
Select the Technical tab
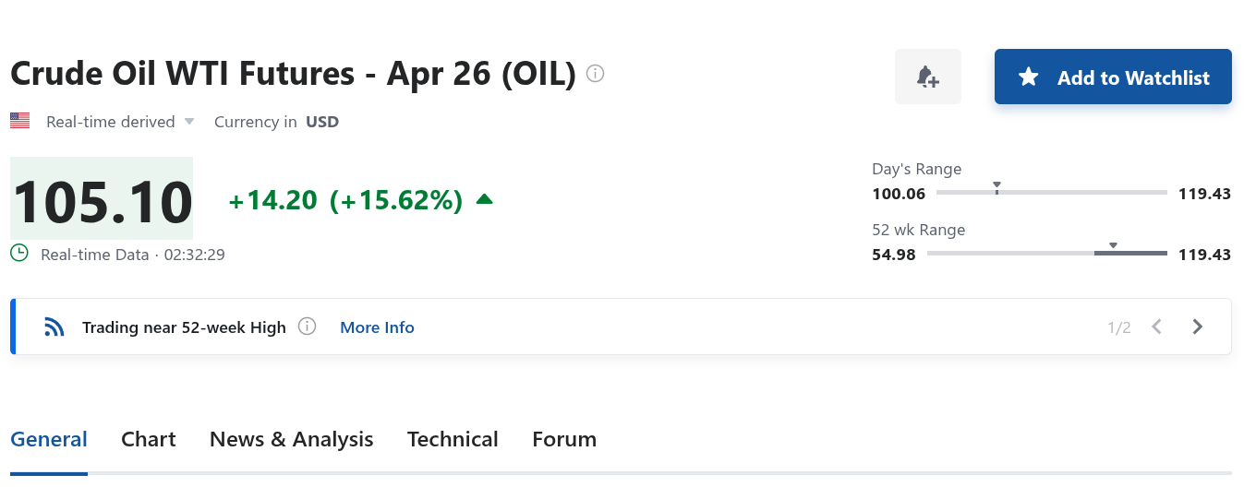tap(453, 439)
